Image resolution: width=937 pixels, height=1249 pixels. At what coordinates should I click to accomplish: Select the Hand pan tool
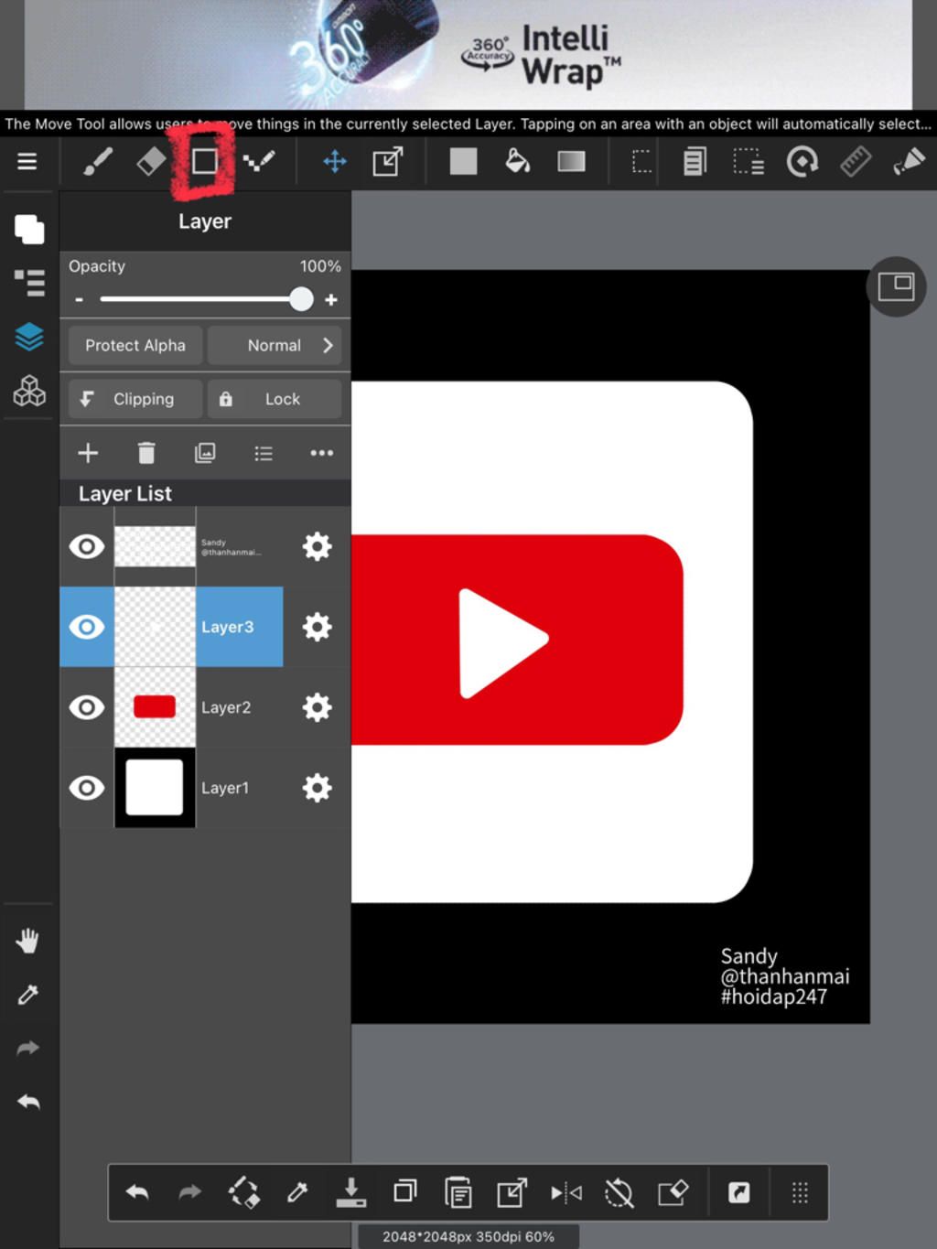click(27, 941)
